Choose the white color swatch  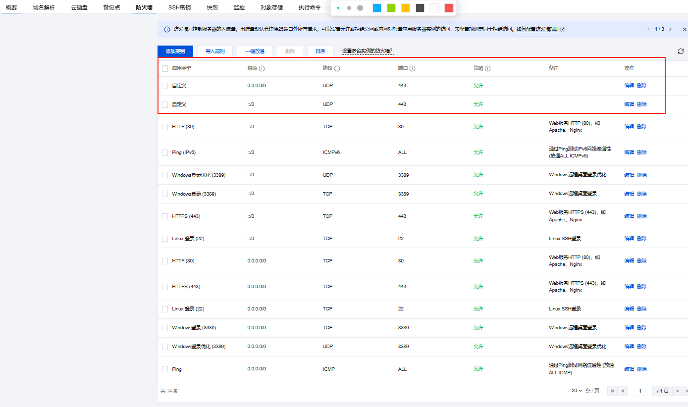coord(434,8)
